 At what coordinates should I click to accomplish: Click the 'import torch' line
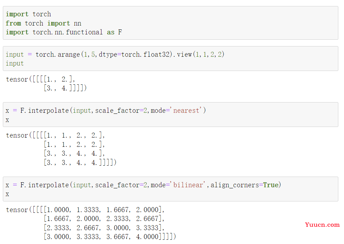[28, 14]
